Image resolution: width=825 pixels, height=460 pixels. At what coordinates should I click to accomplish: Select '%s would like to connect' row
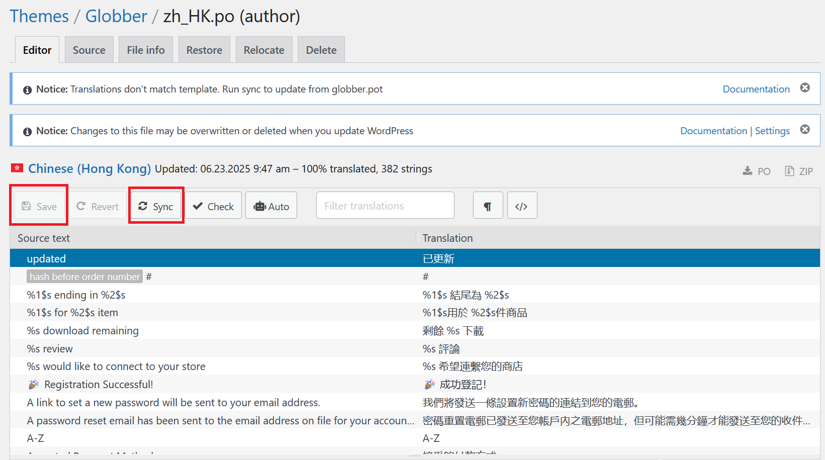pyautogui.click(x=415, y=366)
